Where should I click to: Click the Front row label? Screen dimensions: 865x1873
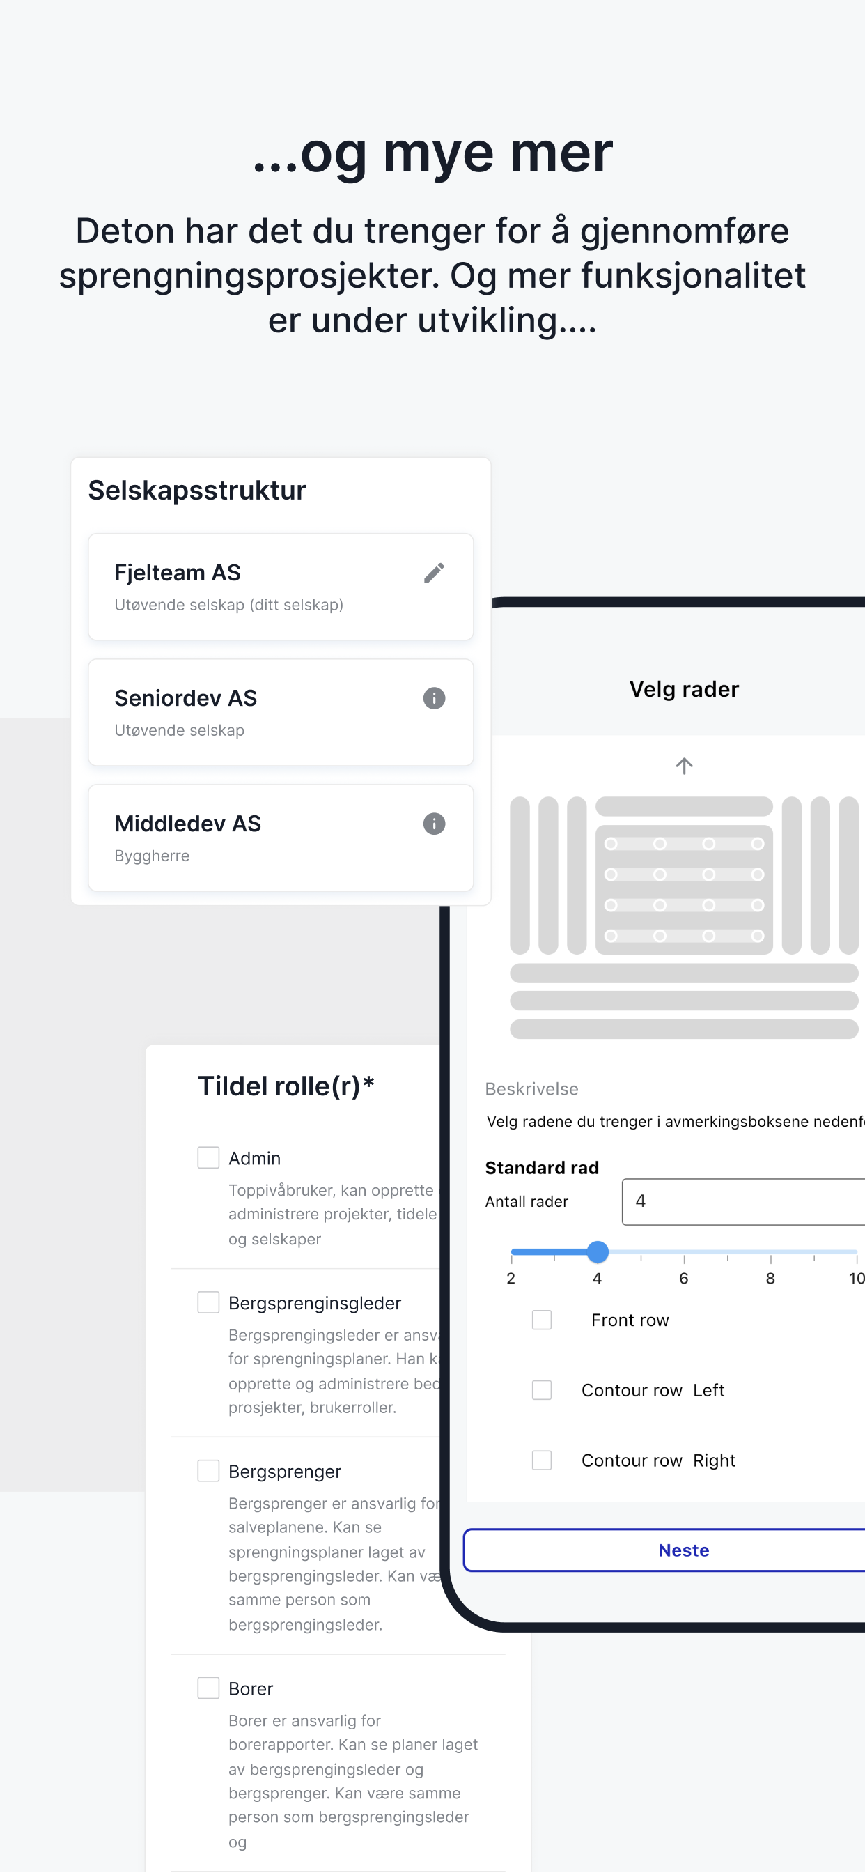630,1320
